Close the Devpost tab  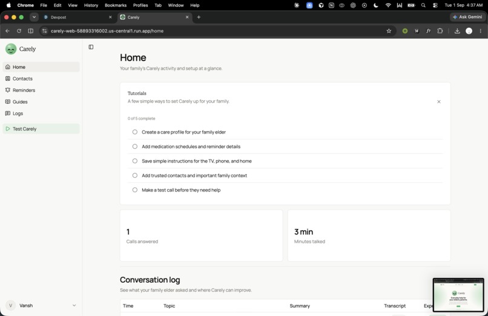point(110,17)
